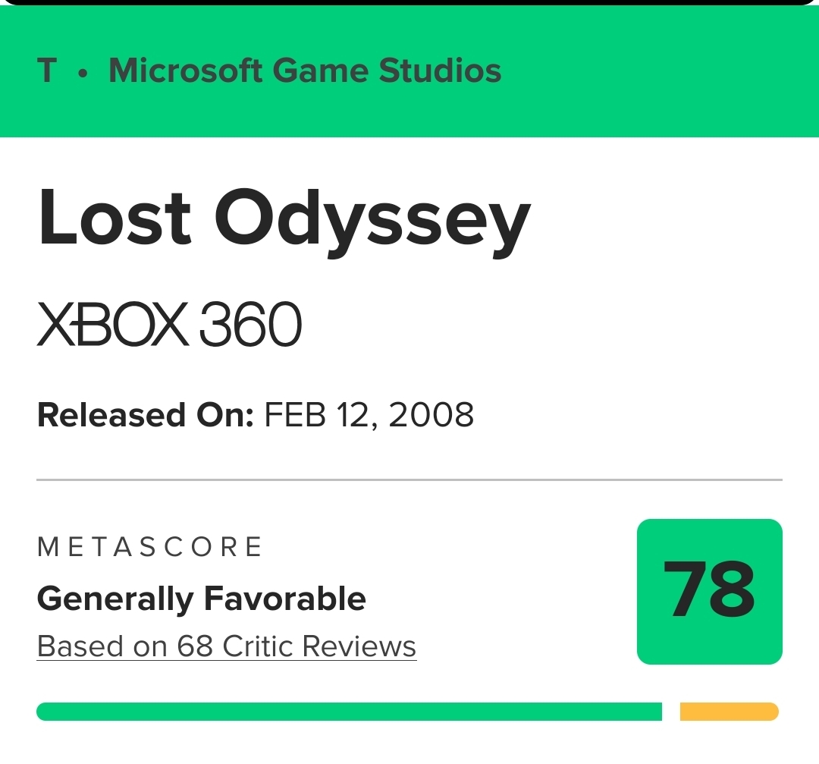This screenshot has height=764, width=819.
Task: Click the Xbox 360 platform logo
Action: click(169, 325)
